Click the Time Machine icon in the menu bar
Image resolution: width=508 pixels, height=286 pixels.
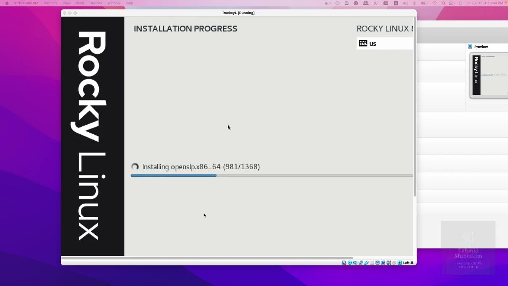pyautogui.click(x=376, y=3)
